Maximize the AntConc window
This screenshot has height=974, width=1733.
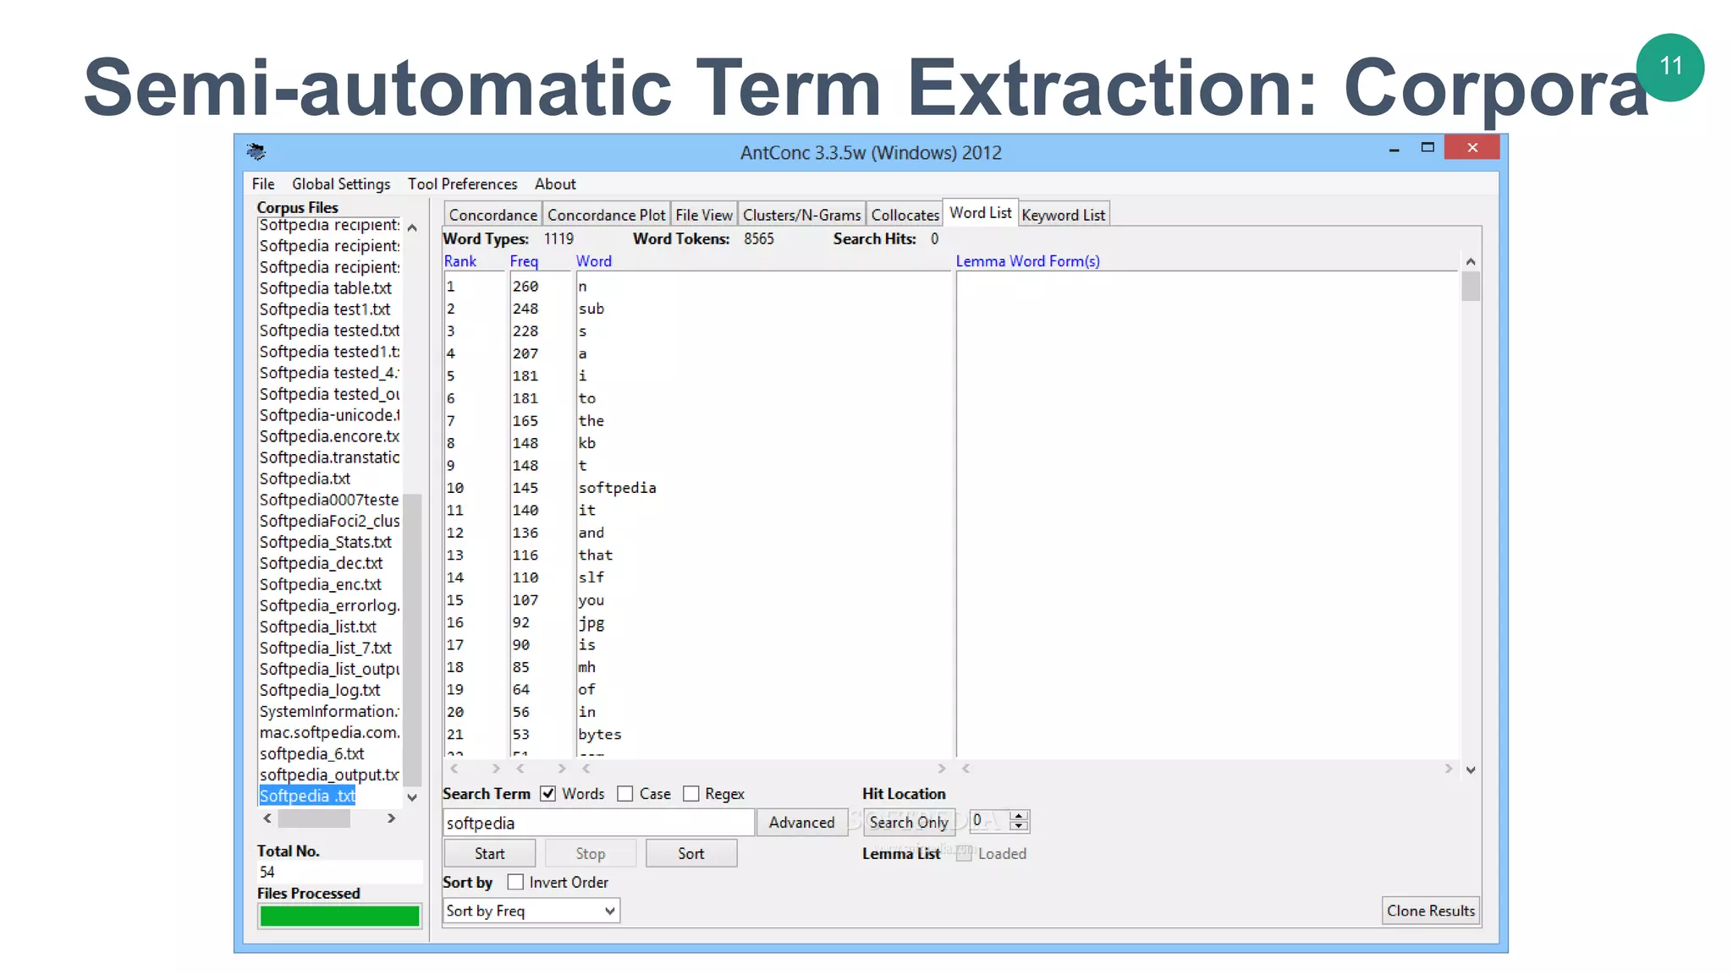click(x=1428, y=147)
